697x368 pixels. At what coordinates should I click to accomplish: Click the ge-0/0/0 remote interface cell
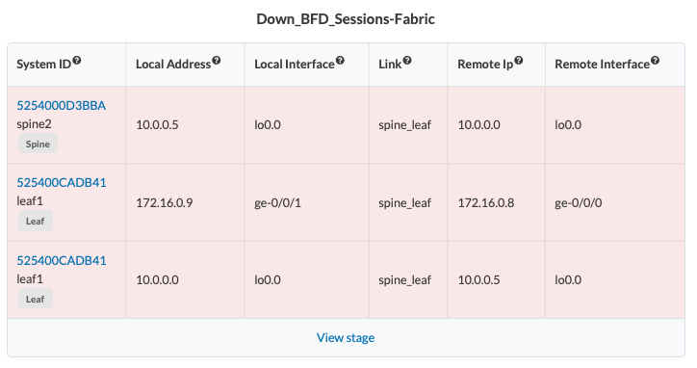[x=615, y=202]
